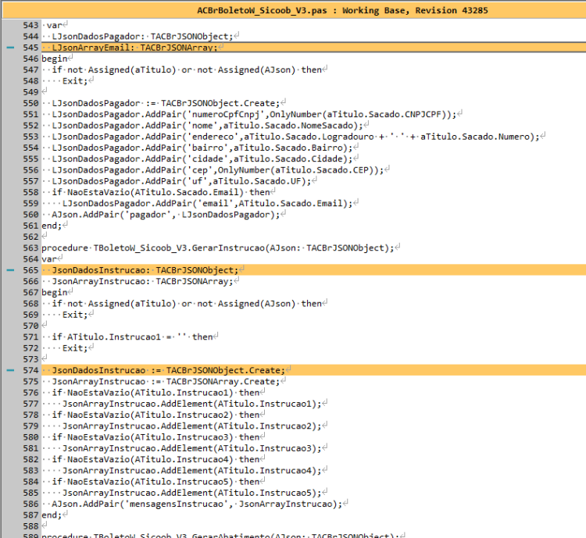Screen dimensions: 586x538
Task: Click the 'cep' AddPair line
Action: click(x=218, y=170)
